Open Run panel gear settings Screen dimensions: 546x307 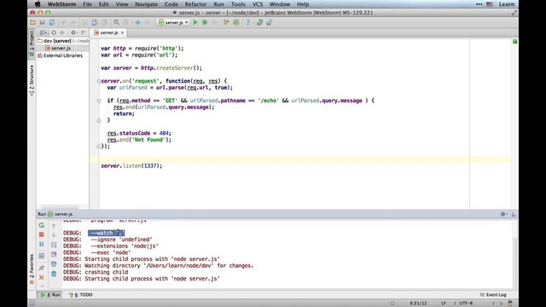[x=503, y=214]
